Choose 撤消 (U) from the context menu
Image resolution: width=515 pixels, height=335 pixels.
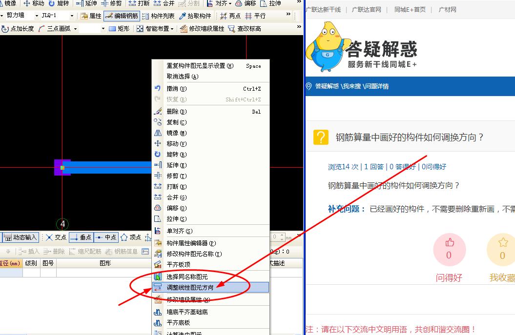(210, 89)
